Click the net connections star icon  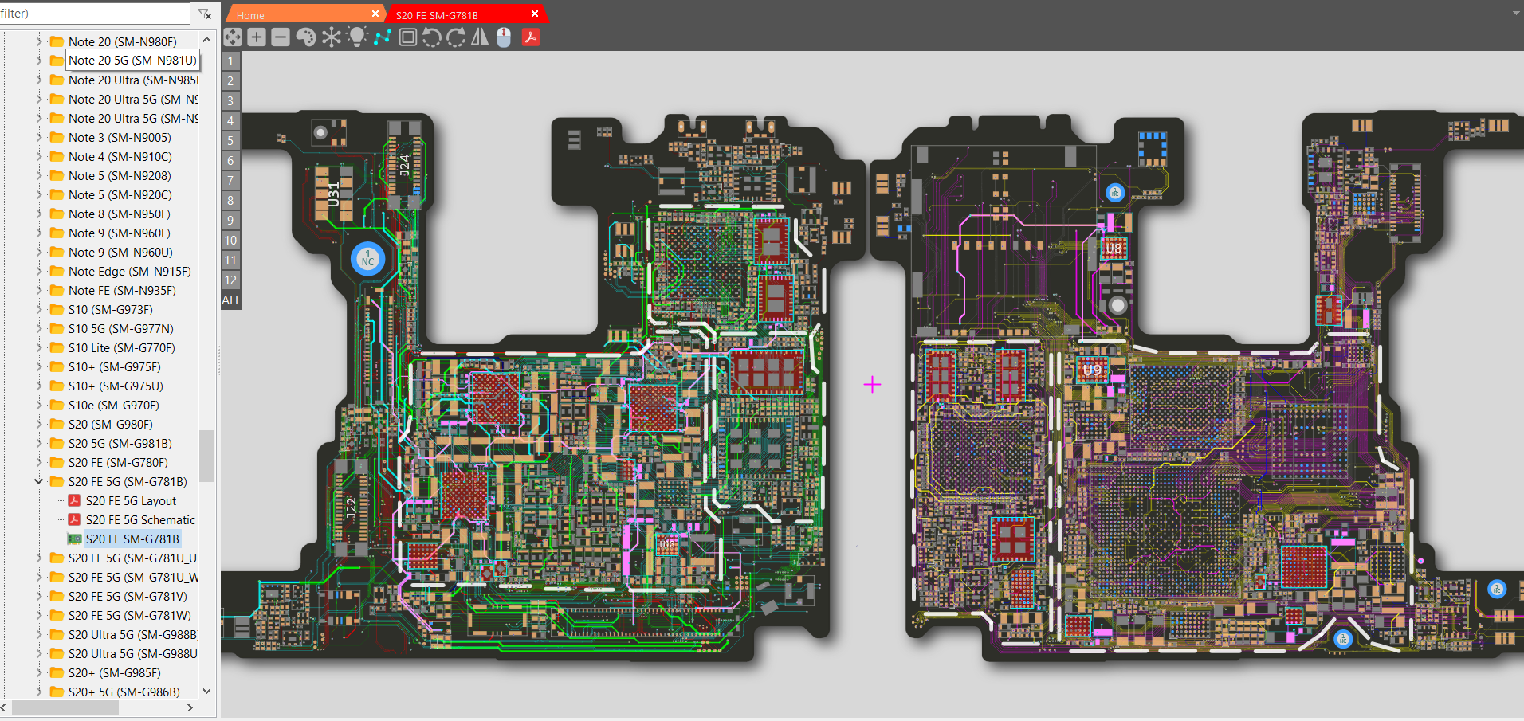(x=332, y=37)
